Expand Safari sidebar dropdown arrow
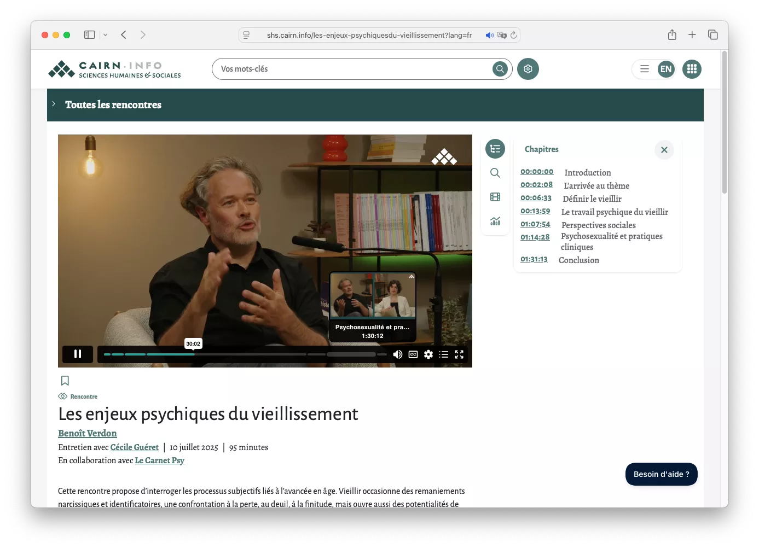This screenshot has width=759, height=548. pos(106,35)
